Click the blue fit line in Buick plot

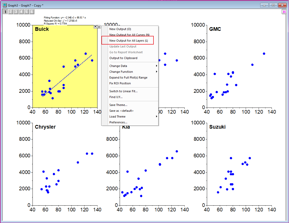[x=67, y=76]
